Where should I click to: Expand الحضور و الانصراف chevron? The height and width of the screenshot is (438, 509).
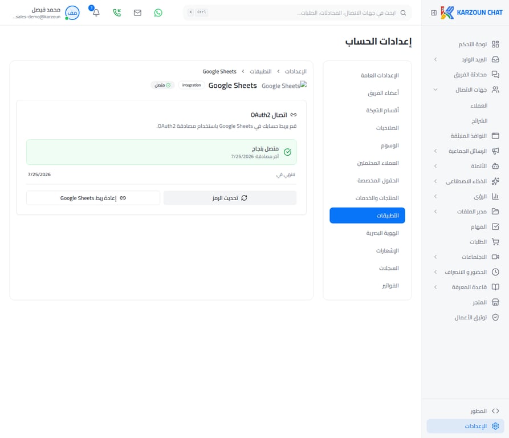[x=435, y=272]
